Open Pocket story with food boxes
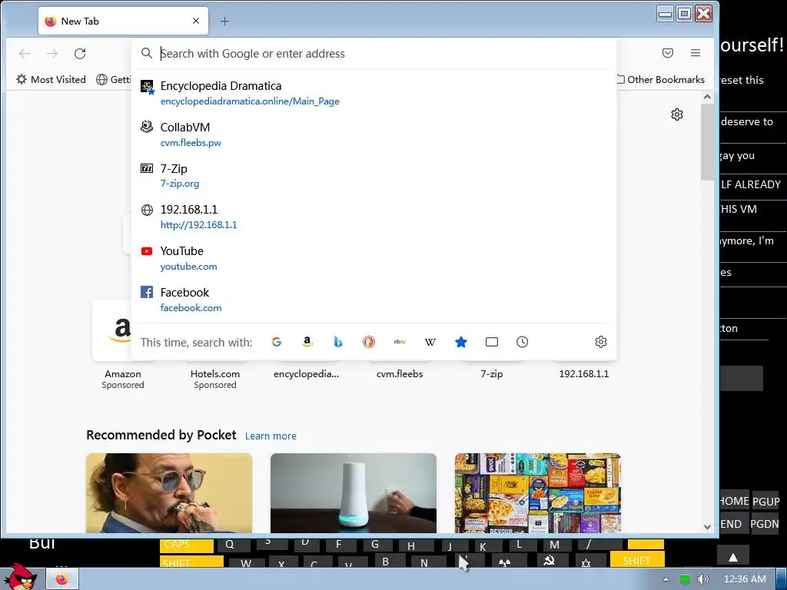Screen dimensions: 787x590 click(537, 493)
